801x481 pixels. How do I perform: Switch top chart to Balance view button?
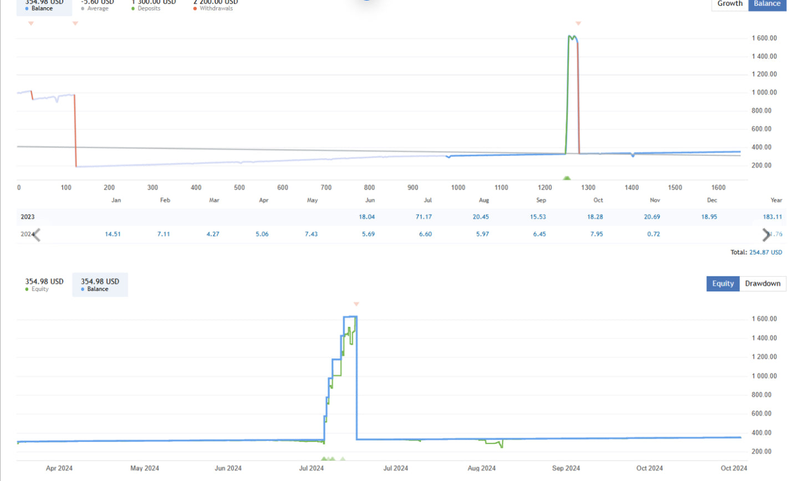point(767,4)
